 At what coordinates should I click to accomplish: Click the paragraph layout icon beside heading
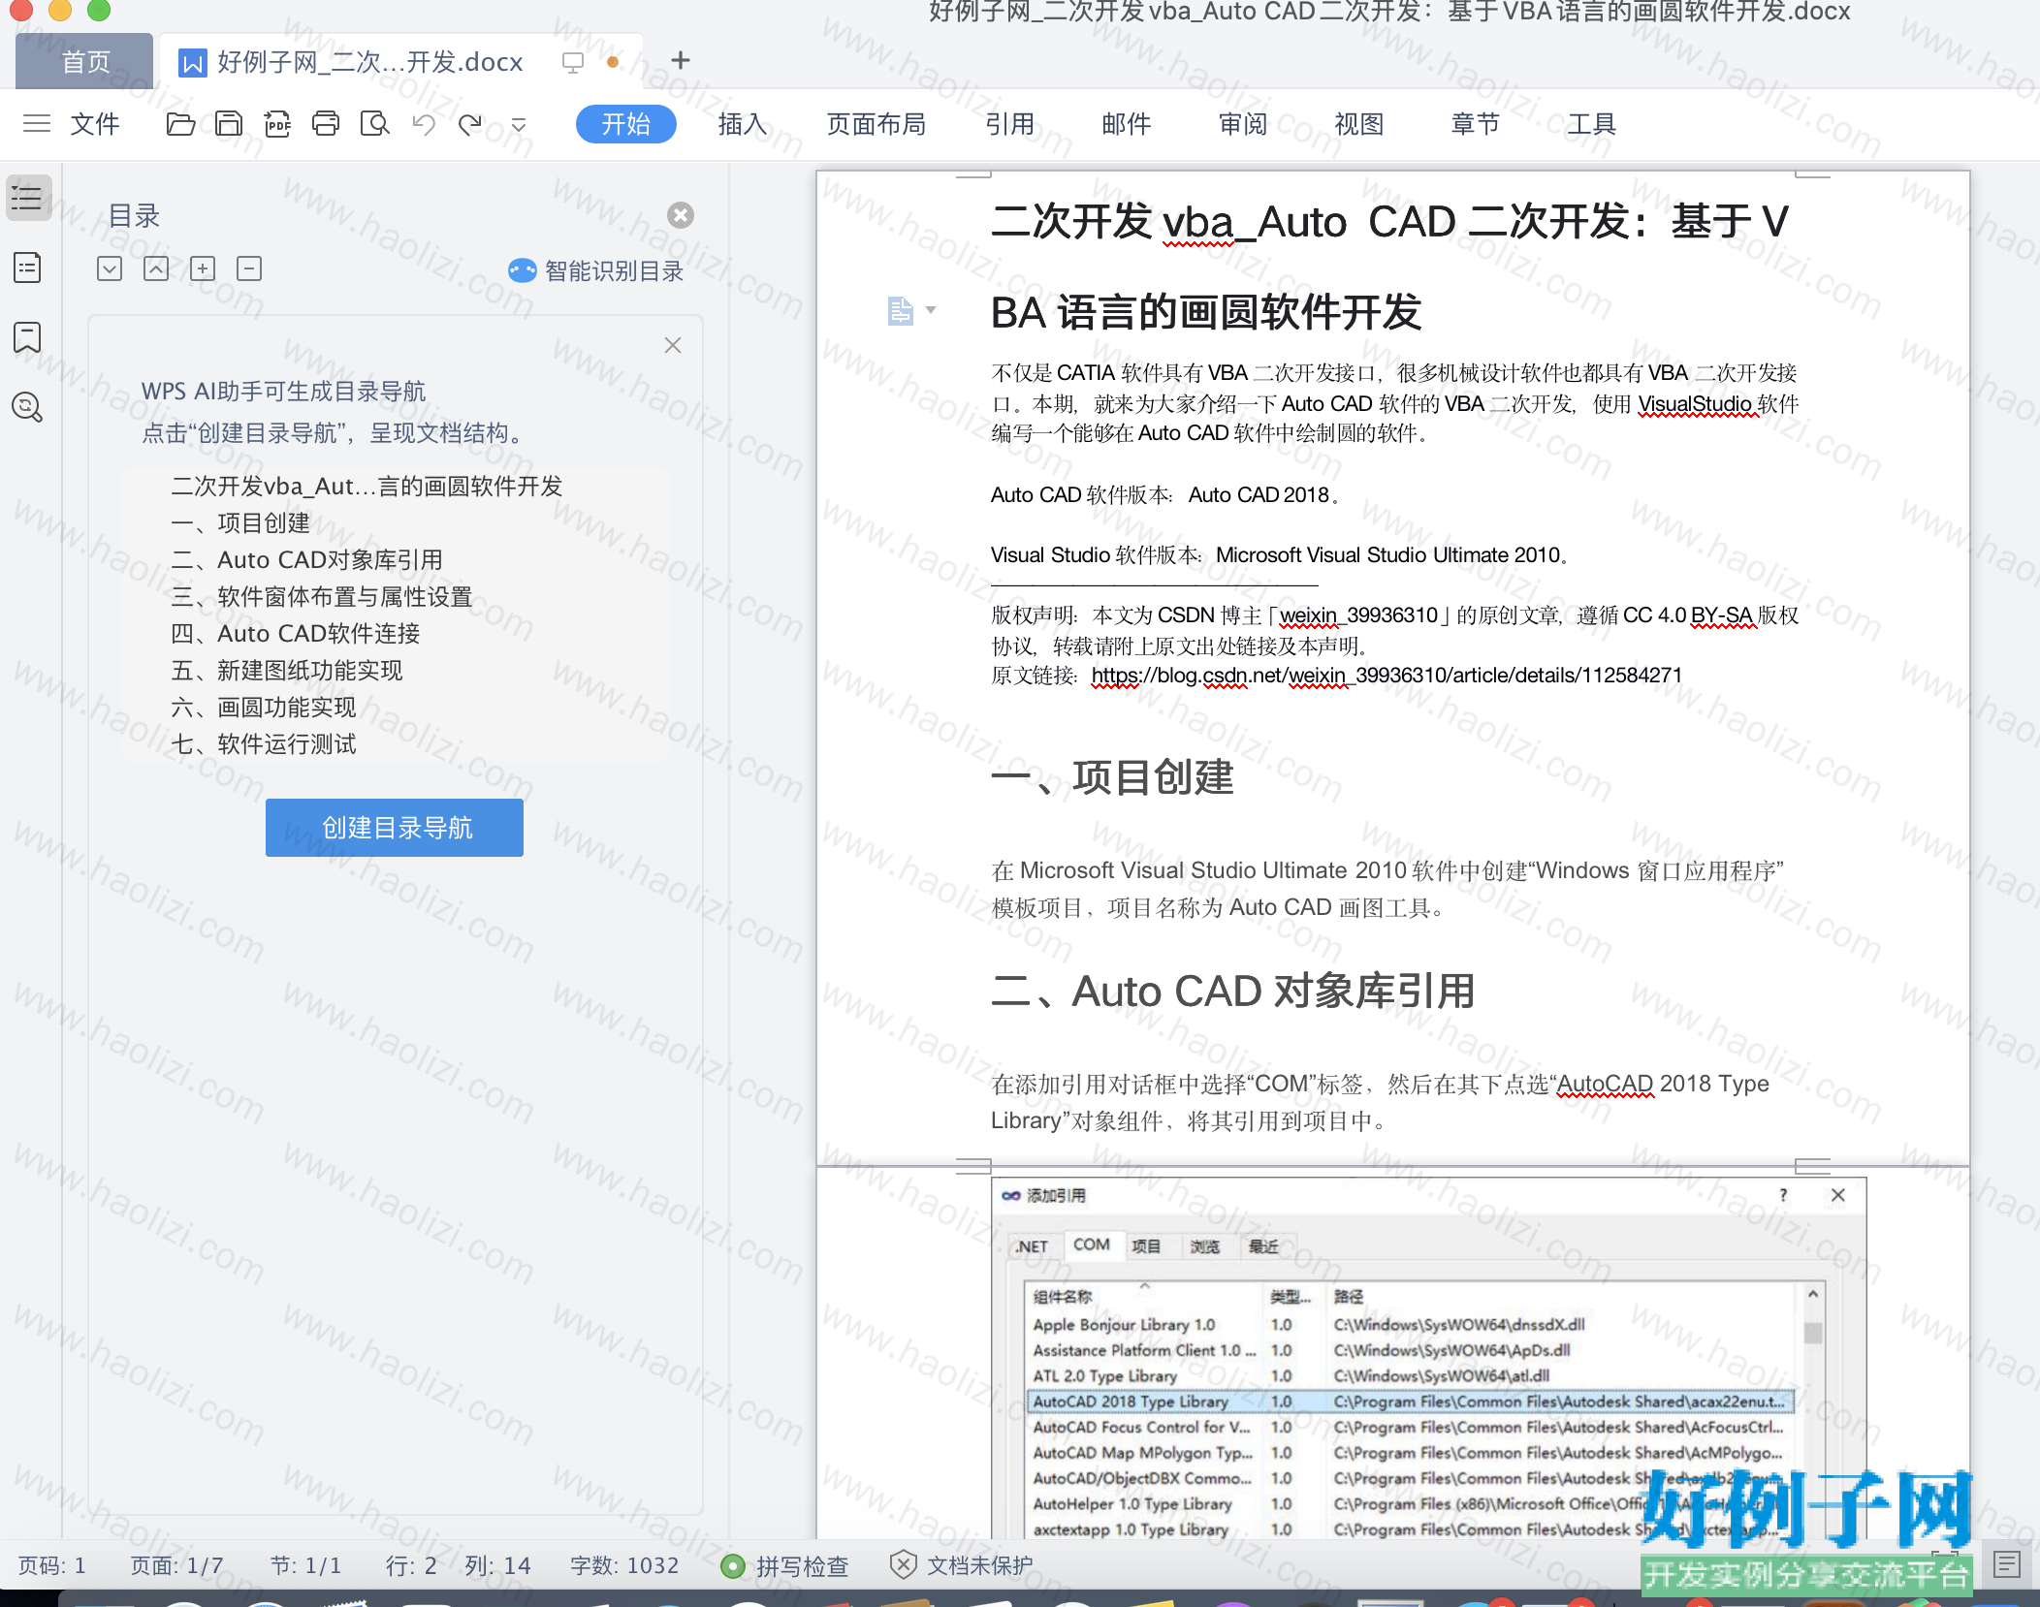pyautogui.click(x=901, y=311)
